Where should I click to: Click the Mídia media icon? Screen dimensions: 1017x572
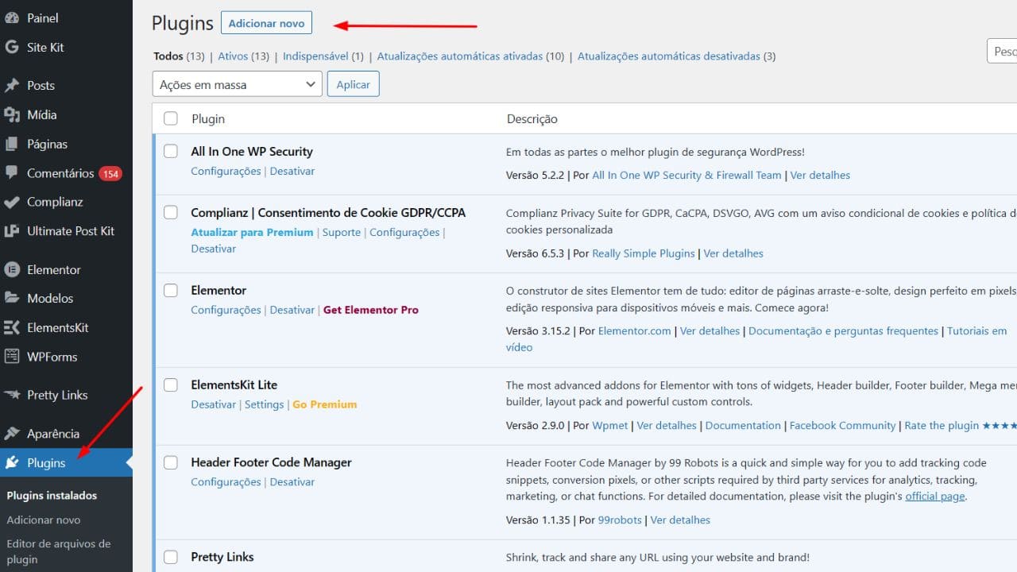pyautogui.click(x=12, y=114)
